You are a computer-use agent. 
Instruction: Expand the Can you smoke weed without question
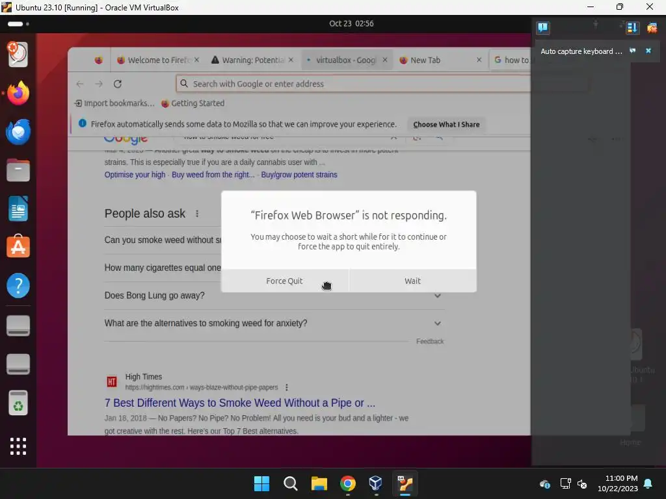[x=163, y=240]
